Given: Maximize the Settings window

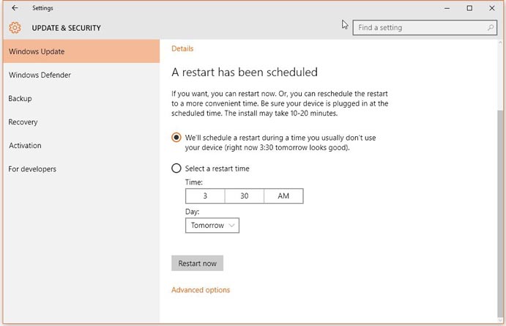Looking at the screenshot, I should (x=469, y=8).
